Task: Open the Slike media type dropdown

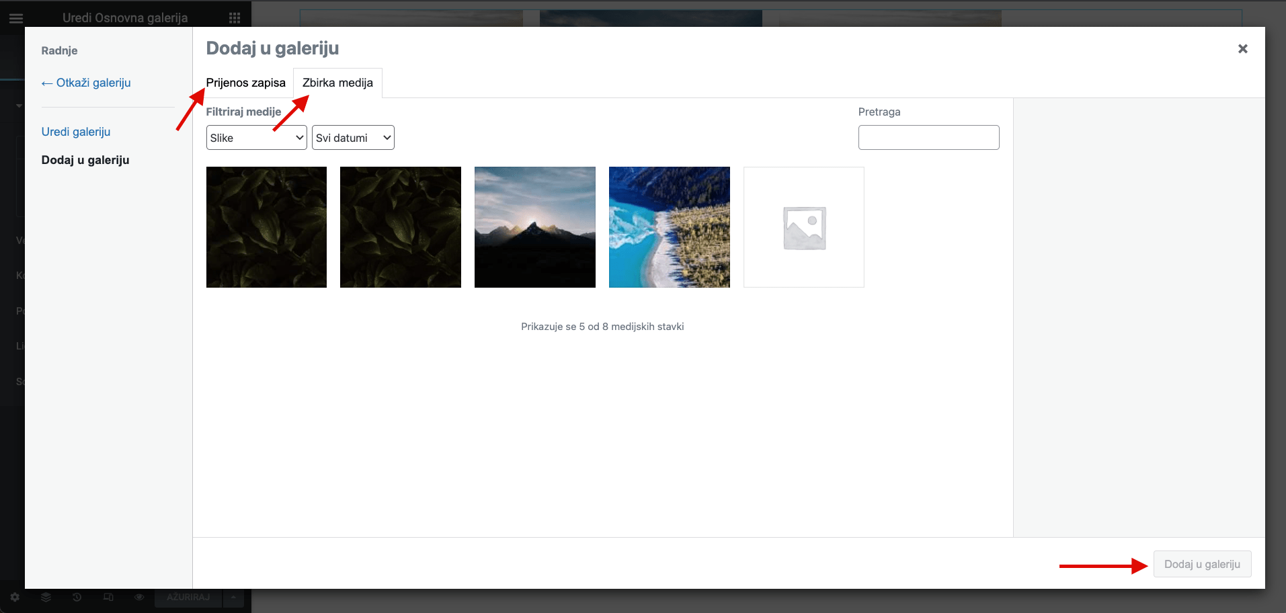Action: [x=256, y=138]
